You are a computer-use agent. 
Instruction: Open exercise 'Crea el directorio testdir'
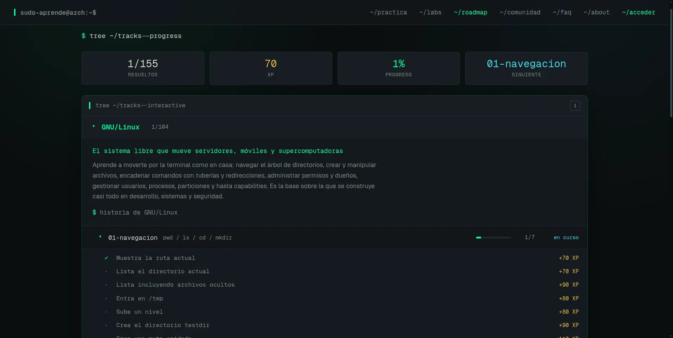pos(163,325)
